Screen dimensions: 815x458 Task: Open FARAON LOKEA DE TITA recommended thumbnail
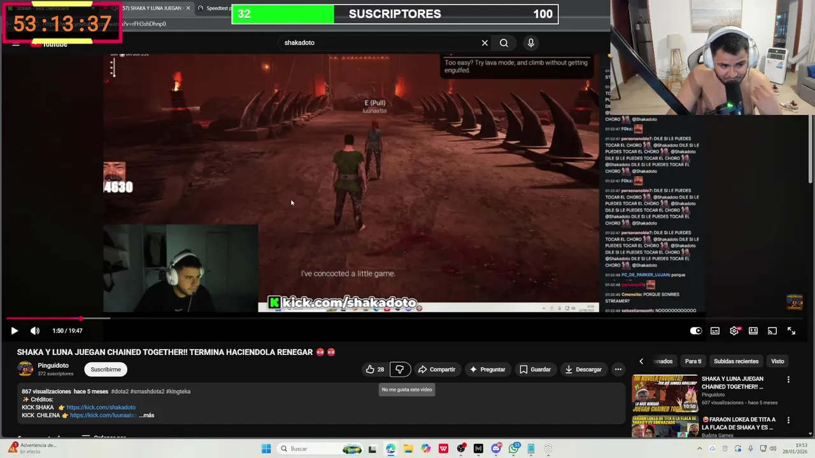[x=665, y=427]
